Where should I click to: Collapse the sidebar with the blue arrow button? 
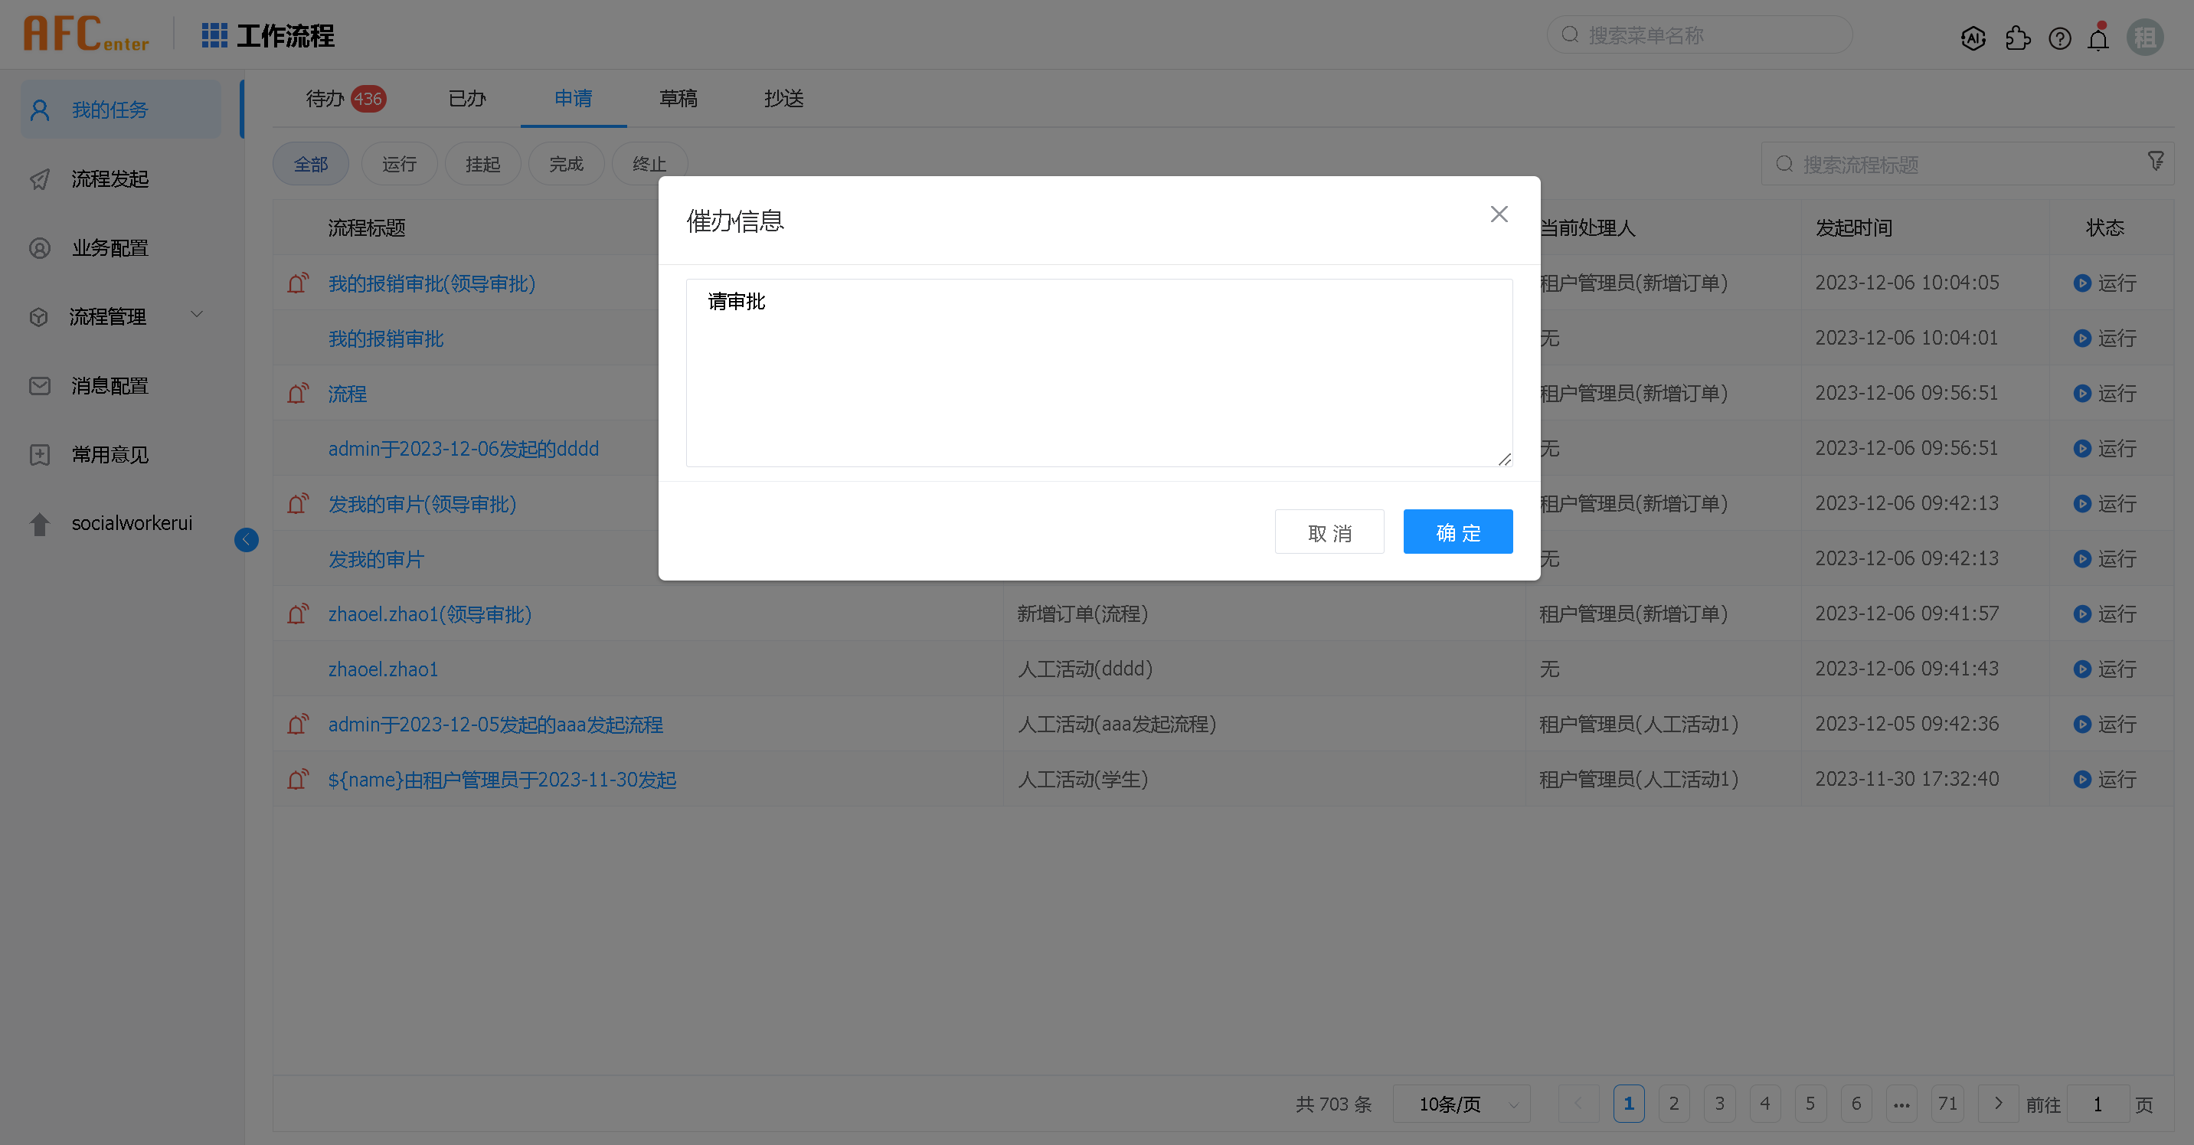pyautogui.click(x=246, y=539)
